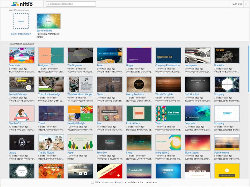
Task: Click the Colour Me title link
Action: pos(14,65)
